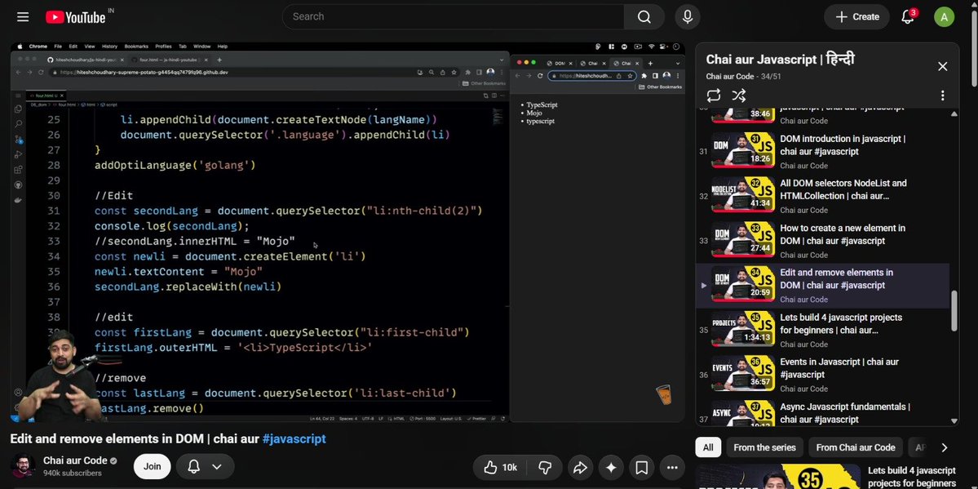Dislike this video
The image size is (978, 489).
545,467
